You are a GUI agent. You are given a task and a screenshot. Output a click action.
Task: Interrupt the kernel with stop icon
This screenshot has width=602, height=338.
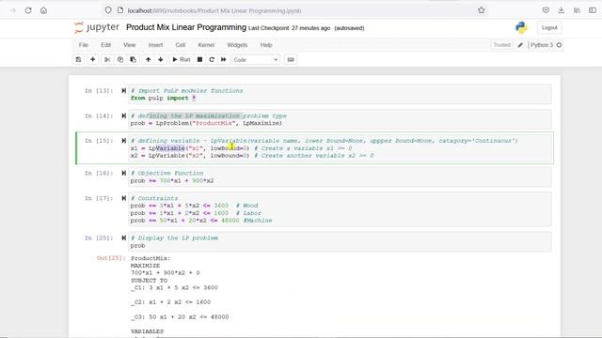[x=199, y=59]
